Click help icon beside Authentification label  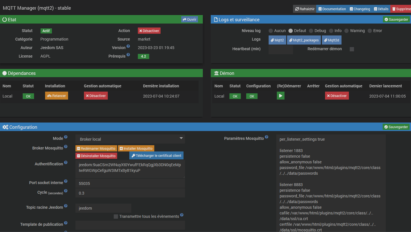[66, 163]
